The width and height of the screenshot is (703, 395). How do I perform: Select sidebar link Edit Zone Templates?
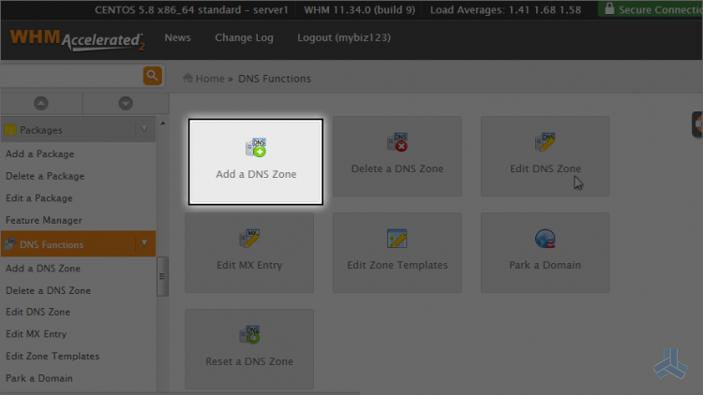pyautogui.click(x=52, y=356)
